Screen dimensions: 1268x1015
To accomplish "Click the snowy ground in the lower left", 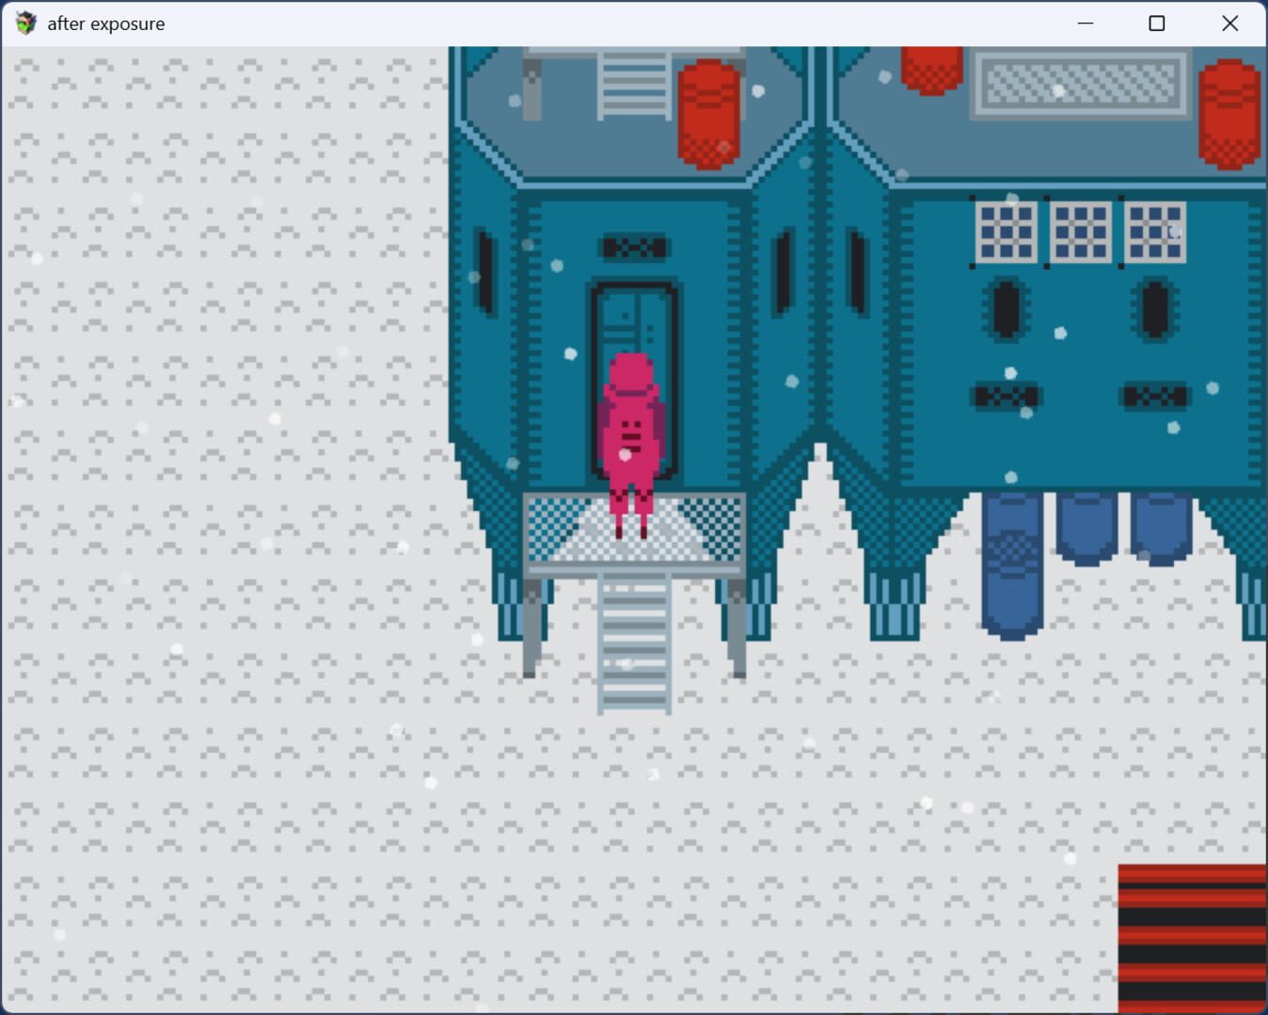I will point(188,846).
